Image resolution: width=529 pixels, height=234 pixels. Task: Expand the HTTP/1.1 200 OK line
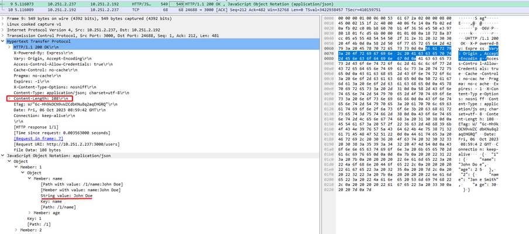coord(10,47)
